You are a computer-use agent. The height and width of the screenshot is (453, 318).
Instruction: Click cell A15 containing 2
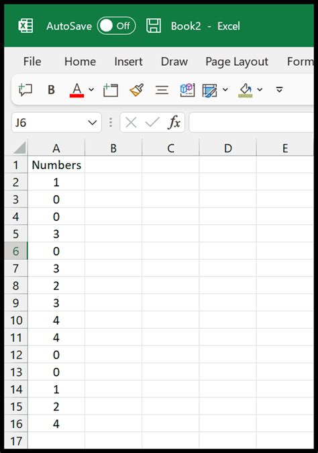pyautogui.click(x=56, y=407)
